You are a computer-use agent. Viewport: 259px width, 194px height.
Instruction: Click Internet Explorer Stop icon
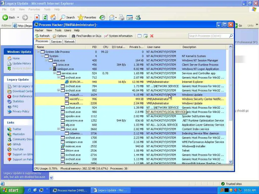(37, 17)
